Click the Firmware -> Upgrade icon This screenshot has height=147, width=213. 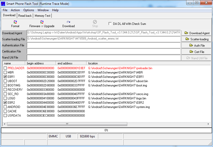coord(42,22)
